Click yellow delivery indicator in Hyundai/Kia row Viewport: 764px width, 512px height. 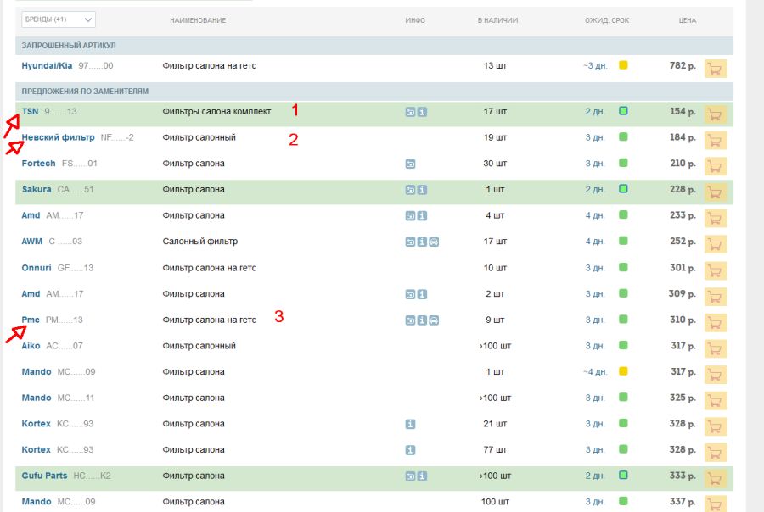(x=623, y=65)
